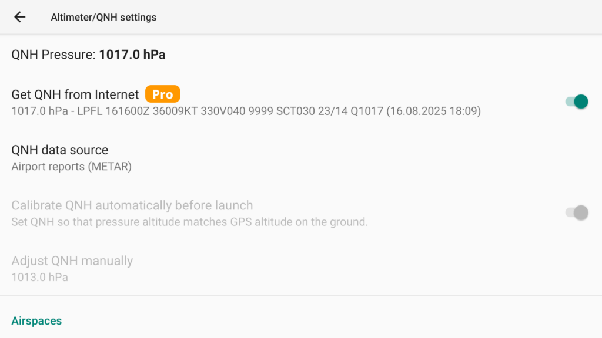Open Adjust QNH manually setting
This screenshot has width=602, height=338.
pyautogui.click(x=301, y=268)
